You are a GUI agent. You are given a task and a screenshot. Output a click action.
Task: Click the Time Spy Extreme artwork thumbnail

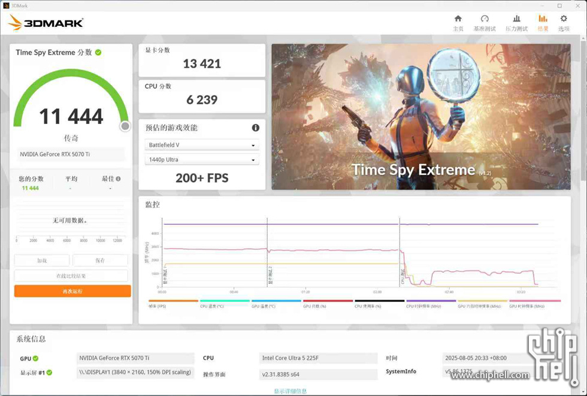pyautogui.click(x=421, y=117)
